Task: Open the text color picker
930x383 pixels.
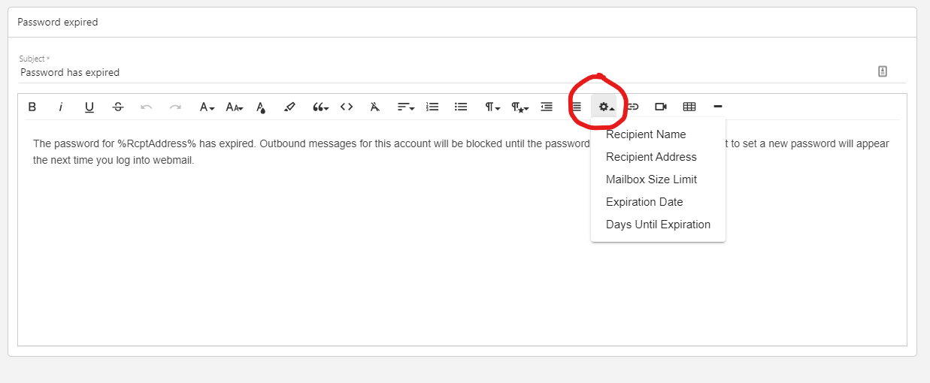Action: [x=261, y=107]
